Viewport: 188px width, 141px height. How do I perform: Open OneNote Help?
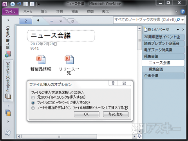(183, 11)
